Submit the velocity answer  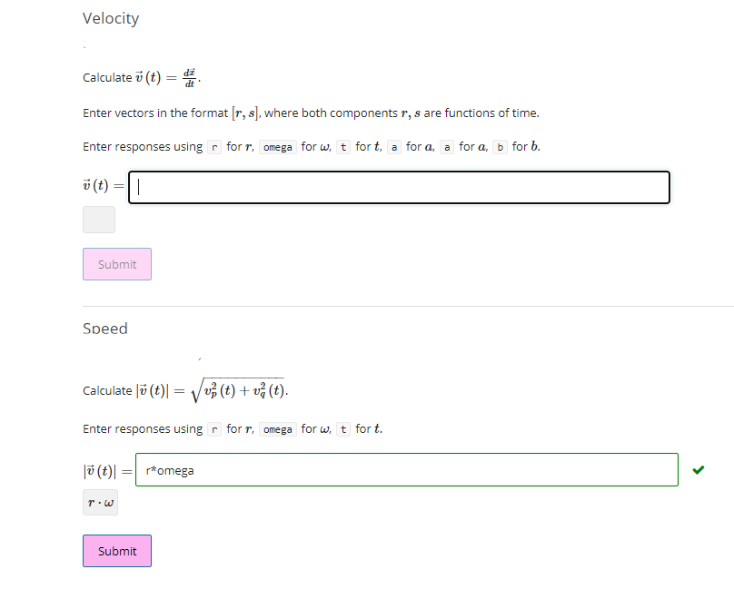tap(116, 264)
